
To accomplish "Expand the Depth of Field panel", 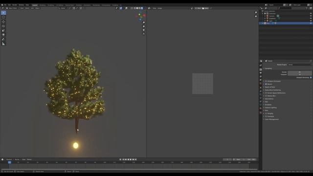I will [x=270, y=87].
